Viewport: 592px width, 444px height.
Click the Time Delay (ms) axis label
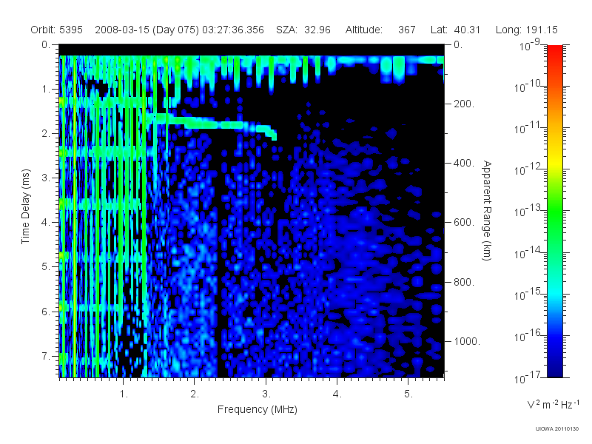(25, 206)
